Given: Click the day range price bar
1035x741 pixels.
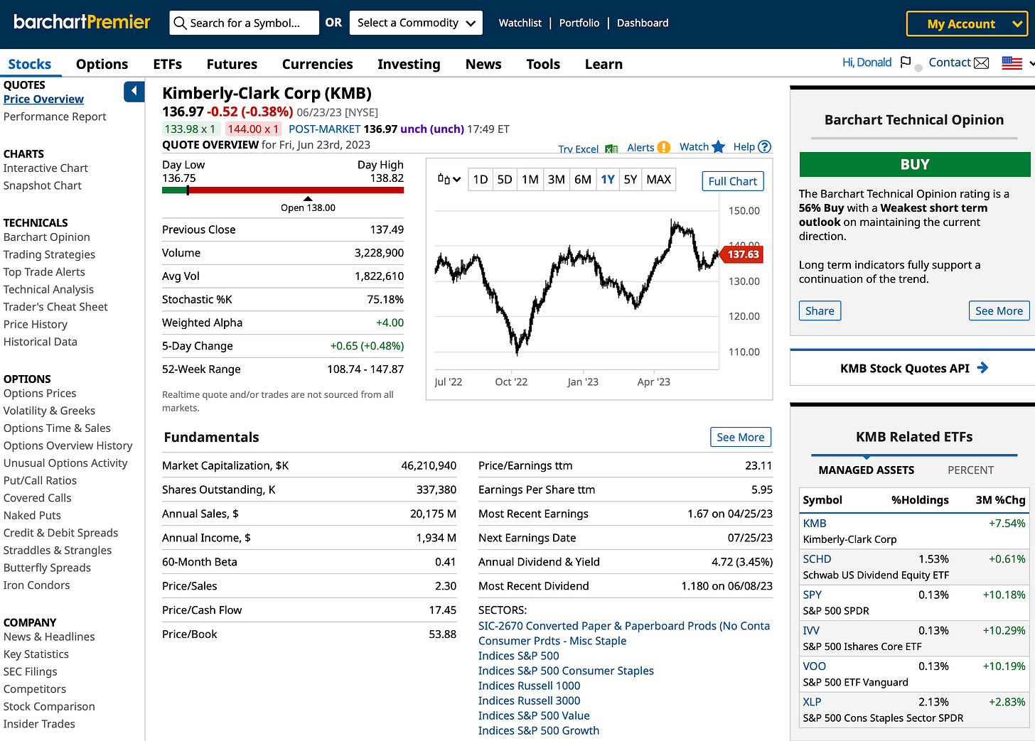Looking at the screenshot, I should 283,190.
